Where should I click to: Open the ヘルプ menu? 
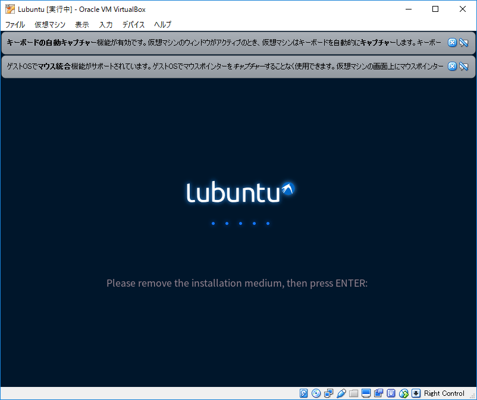pyautogui.click(x=162, y=24)
